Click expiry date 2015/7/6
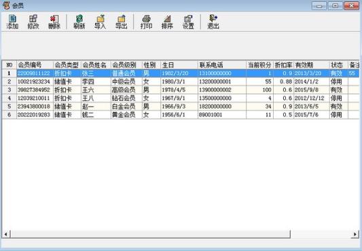The height and width of the screenshot is (251, 362). pos(312,115)
